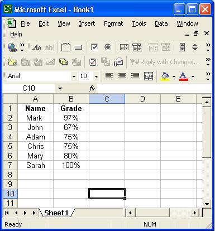Viewport: 215px width, 231px height.
Task: Select the Combo Box form control
Action: (137, 47)
